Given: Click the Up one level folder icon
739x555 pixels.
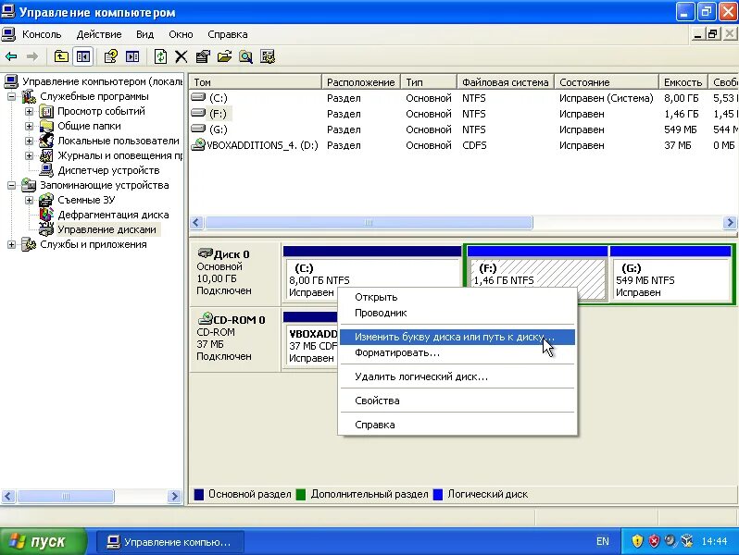Looking at the screenshot, I should pyautogui.click(x=61, y=57).
